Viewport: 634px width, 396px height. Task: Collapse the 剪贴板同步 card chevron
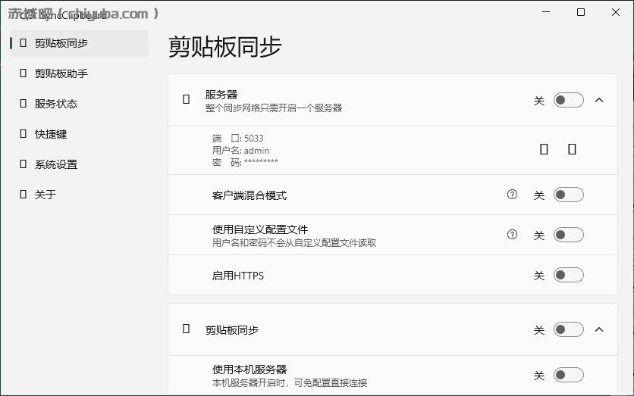coord(599,330)
